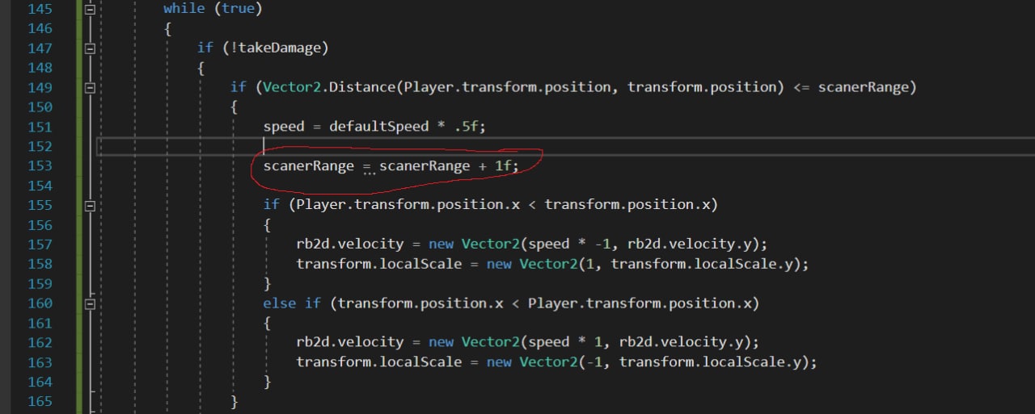Click 'rb2d' at start of line 157

(x=312, y=245)
